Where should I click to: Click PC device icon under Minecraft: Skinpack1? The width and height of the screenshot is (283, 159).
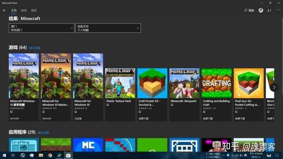click(x=172, y=105)
